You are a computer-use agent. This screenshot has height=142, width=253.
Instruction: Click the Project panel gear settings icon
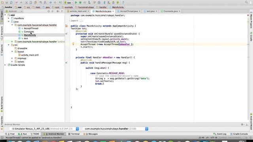pos(58,11)
